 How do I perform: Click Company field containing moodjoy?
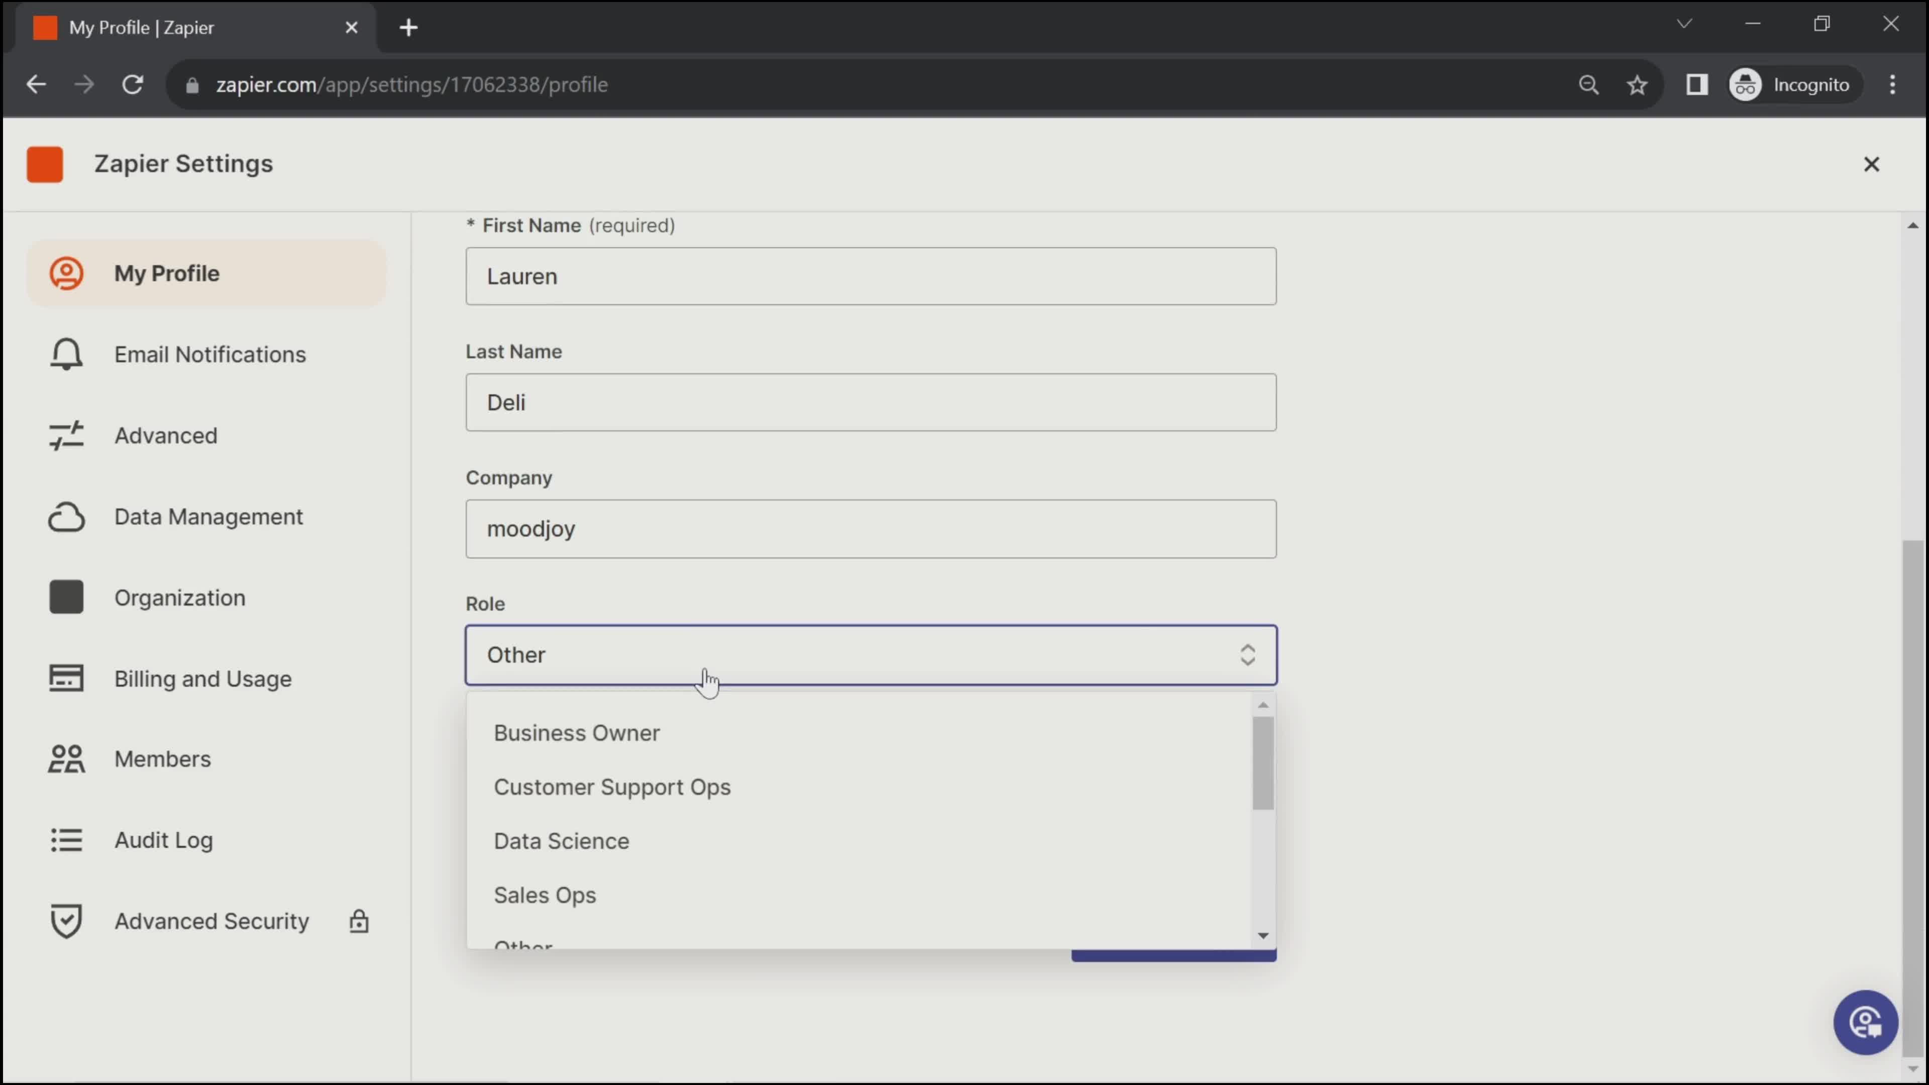[x=871, y=528]
